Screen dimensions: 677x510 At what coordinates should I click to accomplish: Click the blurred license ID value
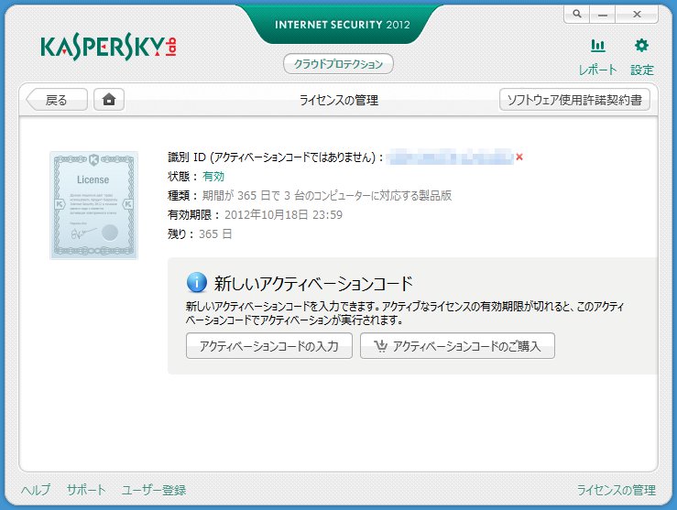450,157
